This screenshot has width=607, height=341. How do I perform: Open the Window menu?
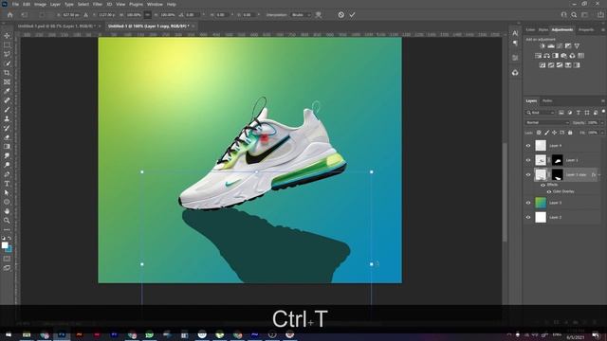pos(155,4)
